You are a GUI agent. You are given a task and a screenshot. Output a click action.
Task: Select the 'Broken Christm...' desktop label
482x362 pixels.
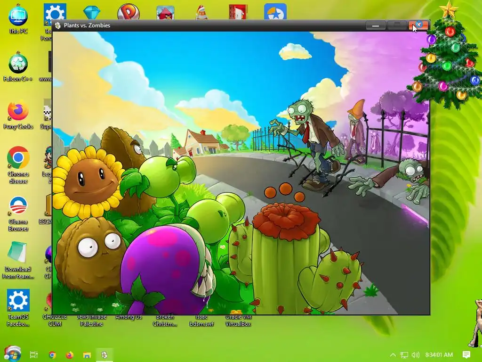pyautogui.click(x=165, y=321)
